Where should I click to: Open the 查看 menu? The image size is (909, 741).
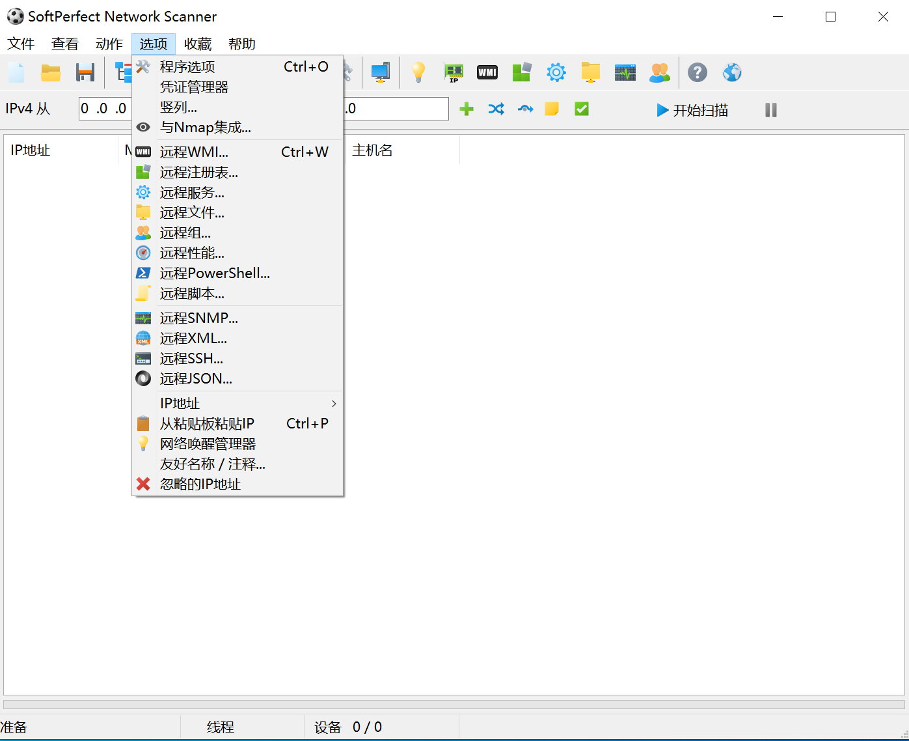[x=65, y=44]
